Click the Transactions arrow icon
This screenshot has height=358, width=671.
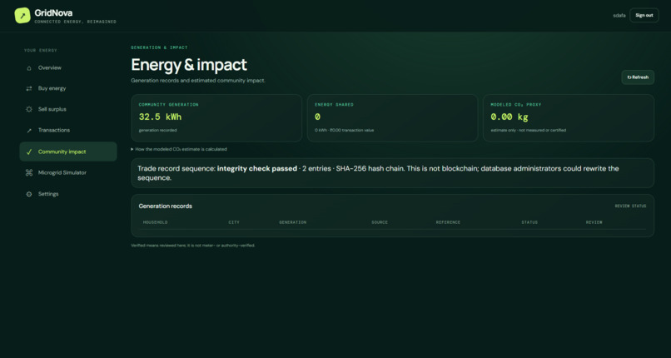click(x=28, y=131)
